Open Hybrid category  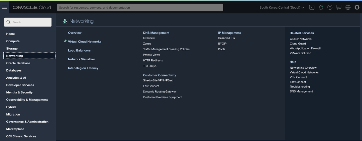tap(11, 107)
